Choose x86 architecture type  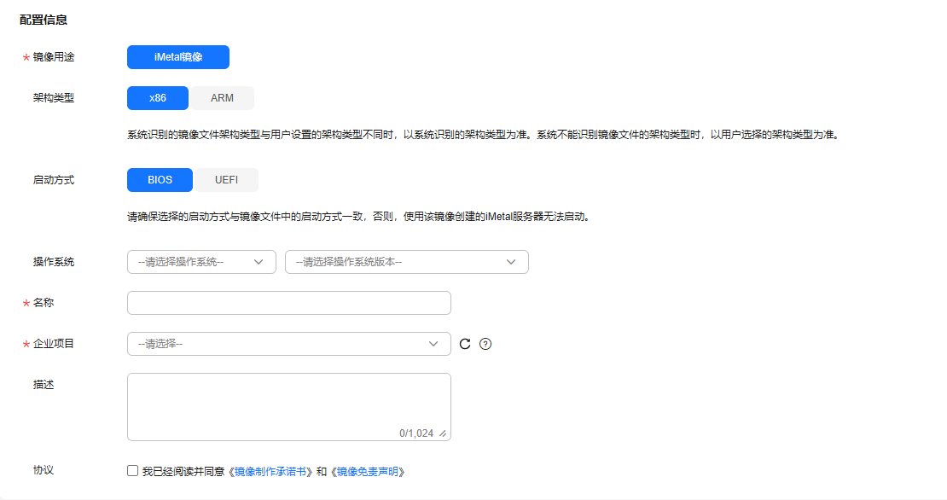158,98
